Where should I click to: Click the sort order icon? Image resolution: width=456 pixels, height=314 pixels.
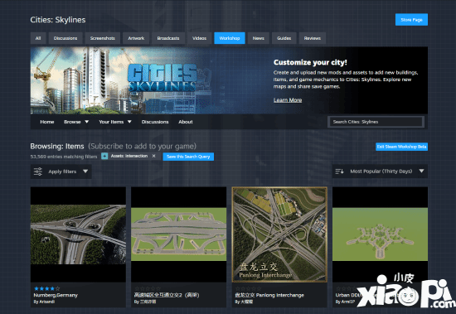pyautogui.click(x=339, y=171)
